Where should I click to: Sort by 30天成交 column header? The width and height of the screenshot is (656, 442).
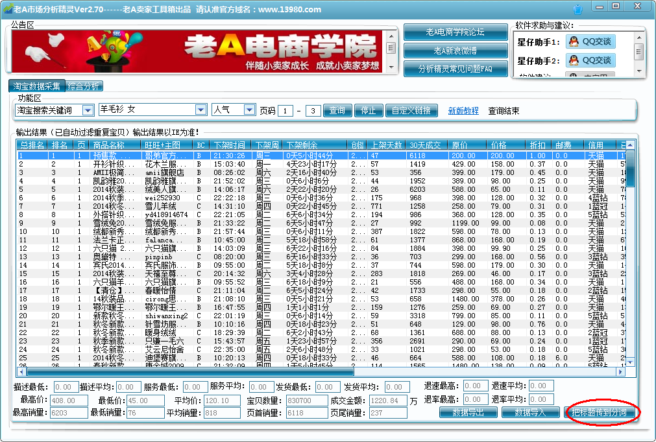[426, 145]
